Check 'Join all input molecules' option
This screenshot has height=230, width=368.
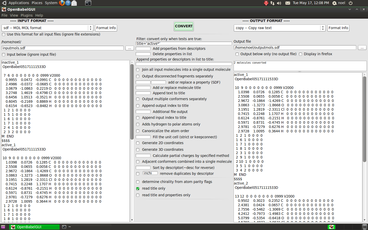(138, 70)
